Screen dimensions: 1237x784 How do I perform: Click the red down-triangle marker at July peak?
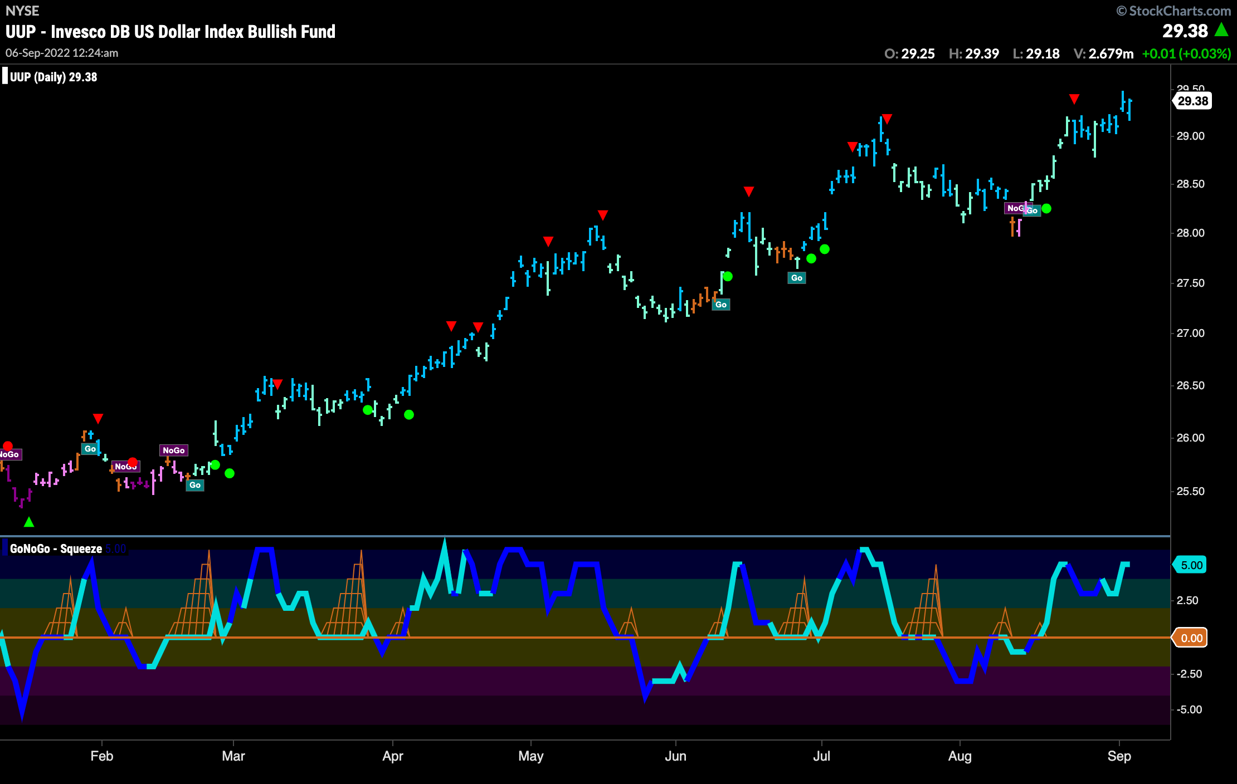(x=887, y=119)
